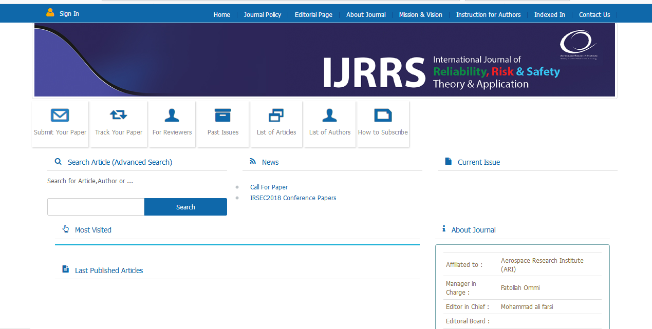Click the RSS feed icon beside News
The width and height of the screenshot is (652, 329).
(x=253, y=161)
